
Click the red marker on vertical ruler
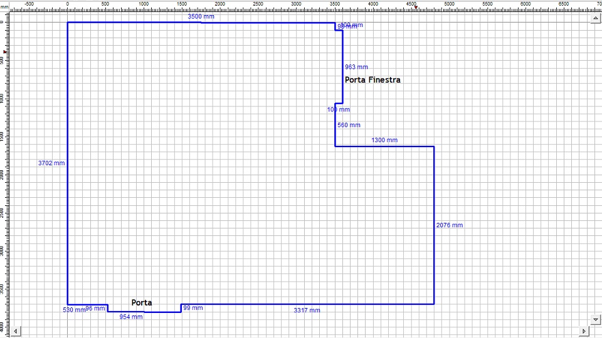point(5,51)
